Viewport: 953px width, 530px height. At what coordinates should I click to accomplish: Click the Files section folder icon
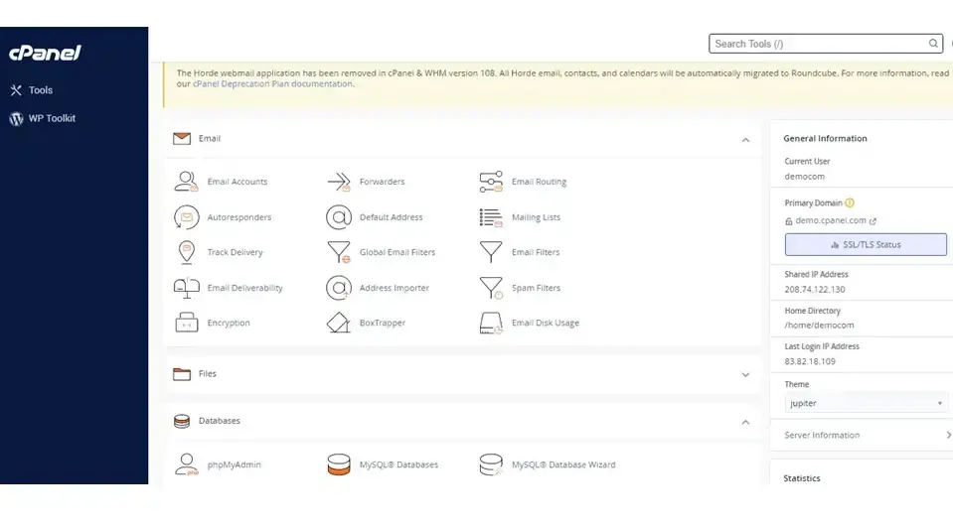182,374
